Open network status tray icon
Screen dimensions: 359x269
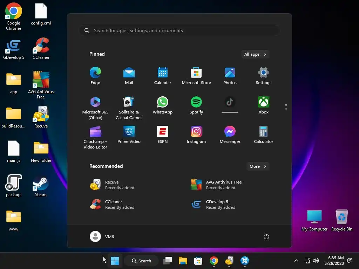(307, 261)
